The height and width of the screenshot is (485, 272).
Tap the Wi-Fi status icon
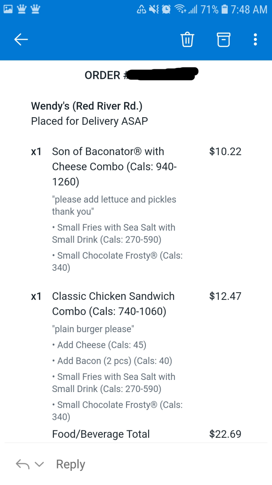pos(180,9)
